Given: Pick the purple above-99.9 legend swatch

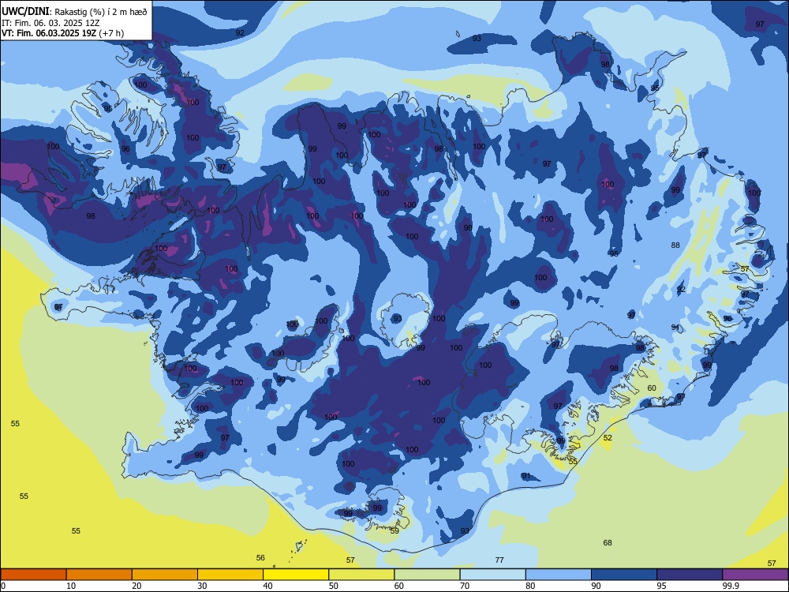Looking at the screenshot, I should pyautogui.click(x=755, y=575).
